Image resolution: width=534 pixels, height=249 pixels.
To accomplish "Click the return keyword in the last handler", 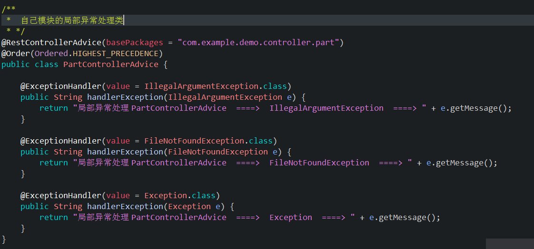I will pos(53,217).
